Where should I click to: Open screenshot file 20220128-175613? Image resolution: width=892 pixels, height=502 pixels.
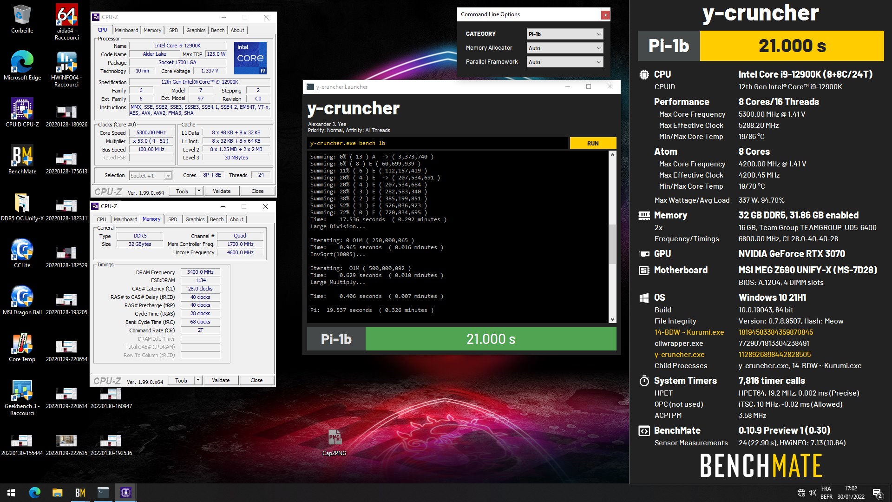[x=66, y=163]
